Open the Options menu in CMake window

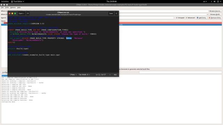click(x=13, y=8)
